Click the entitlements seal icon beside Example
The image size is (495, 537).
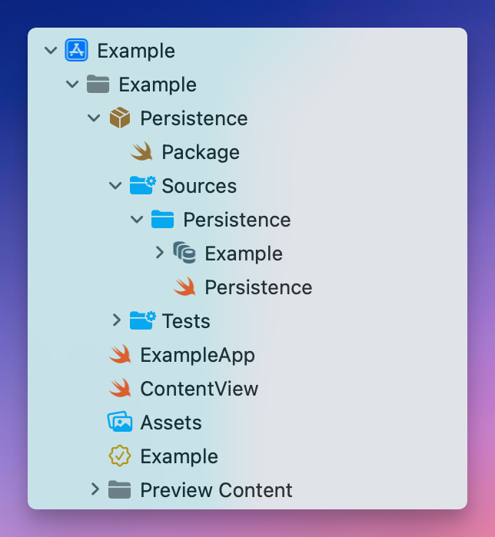click(120, 456)
